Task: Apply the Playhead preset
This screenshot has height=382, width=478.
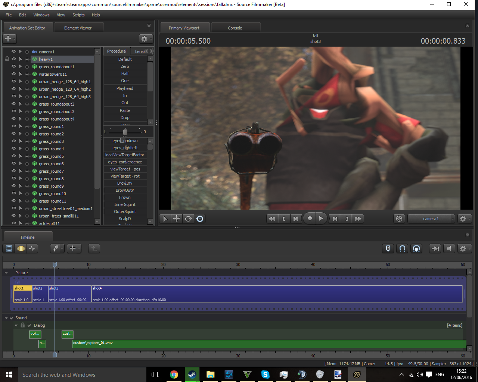Action: [125, 88]
